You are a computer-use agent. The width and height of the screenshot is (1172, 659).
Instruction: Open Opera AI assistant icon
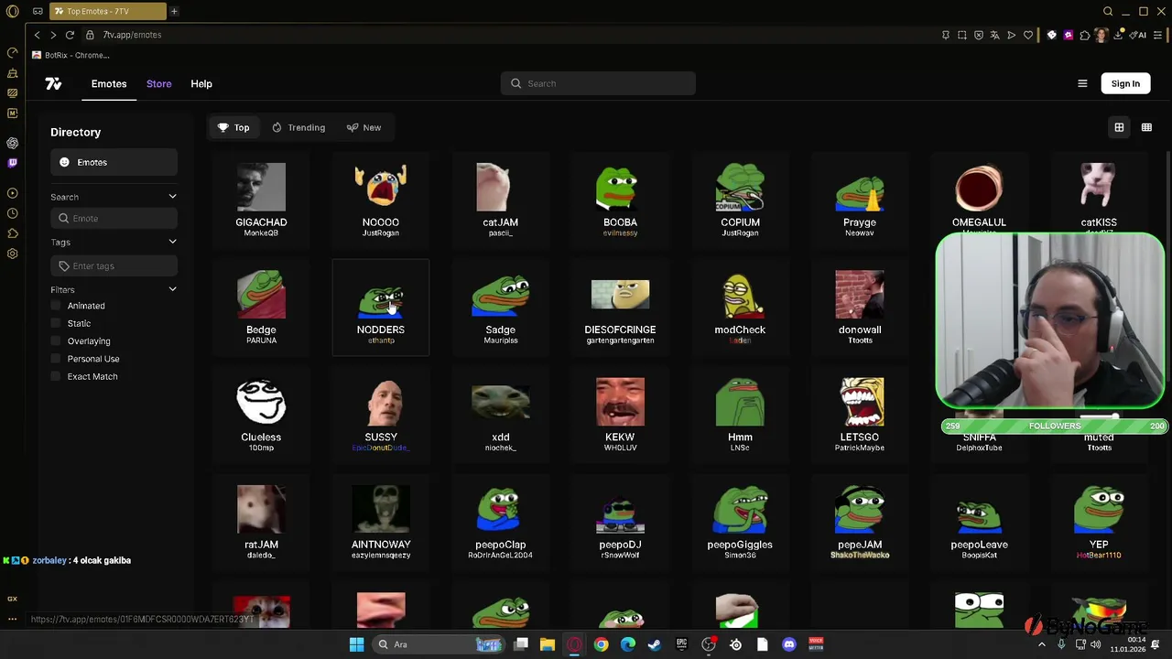pos(1138,35)
